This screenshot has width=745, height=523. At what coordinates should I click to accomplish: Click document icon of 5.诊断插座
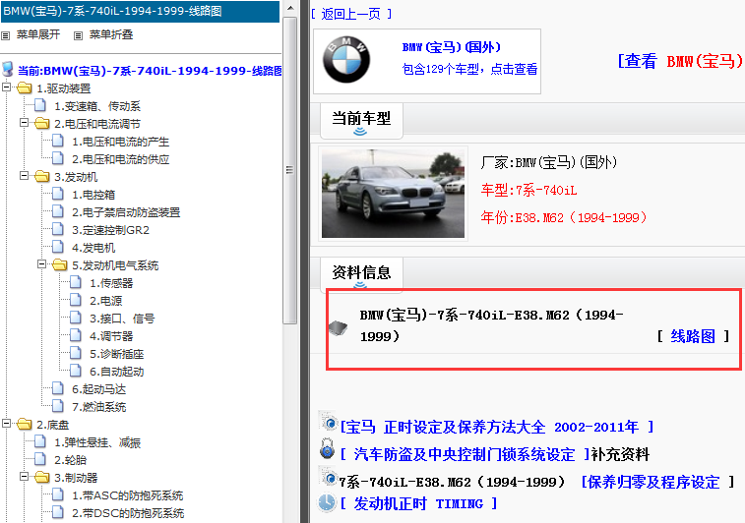tap(76, 353)
